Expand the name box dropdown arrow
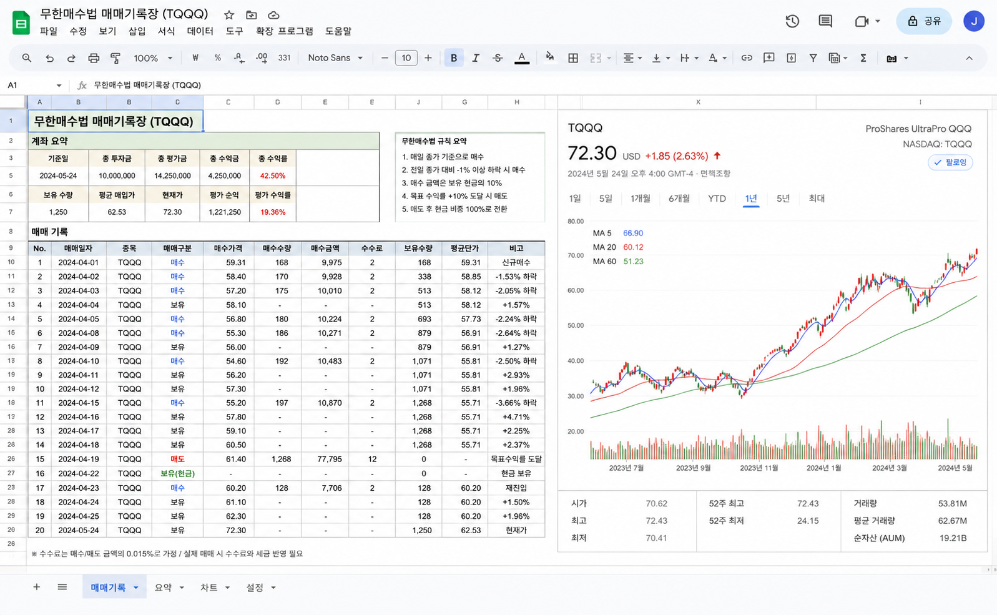997x615 pixels. [x=59, y=86]
